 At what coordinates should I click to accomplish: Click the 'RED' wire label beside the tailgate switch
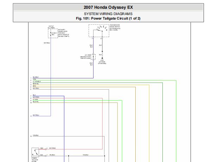tap(42, 148)
